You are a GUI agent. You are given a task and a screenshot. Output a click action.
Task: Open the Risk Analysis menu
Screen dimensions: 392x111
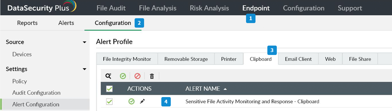click(209, 8)
